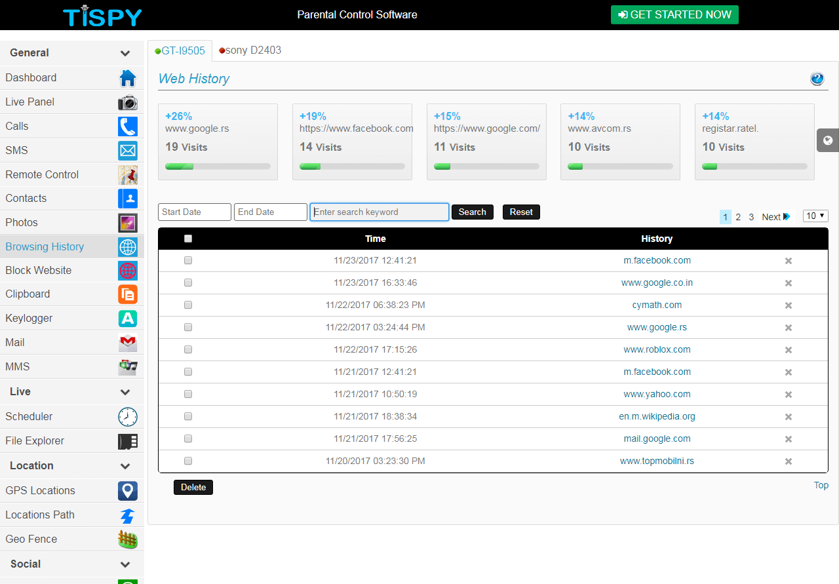Follow the Top link
This screenshot has width=839, height=584.
tap(821, 485)
